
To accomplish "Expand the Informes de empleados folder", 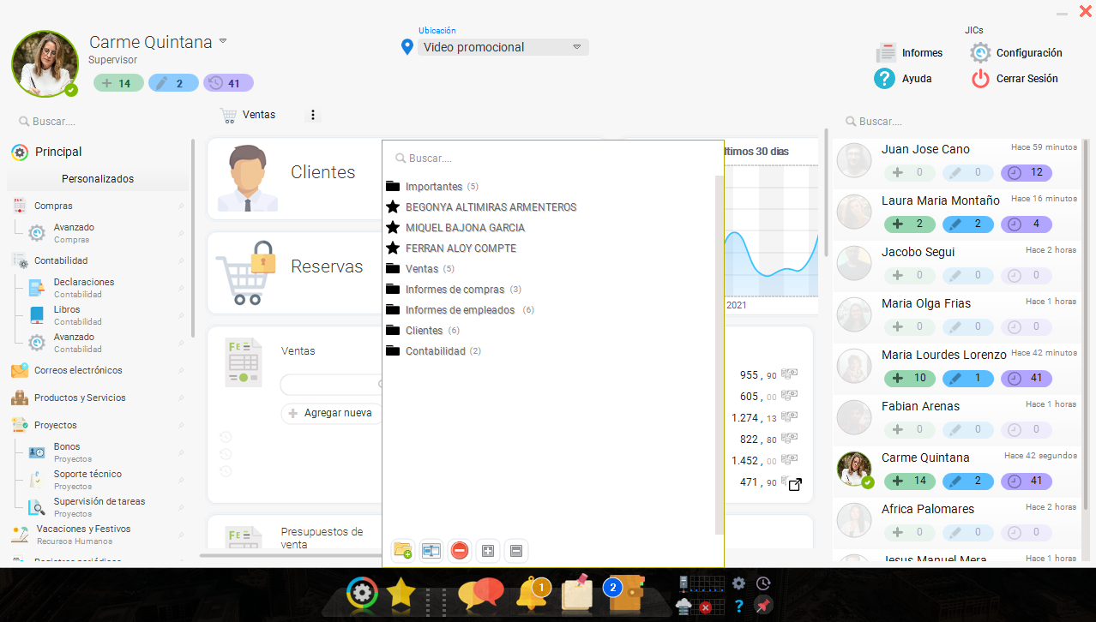I will [393, 309].
